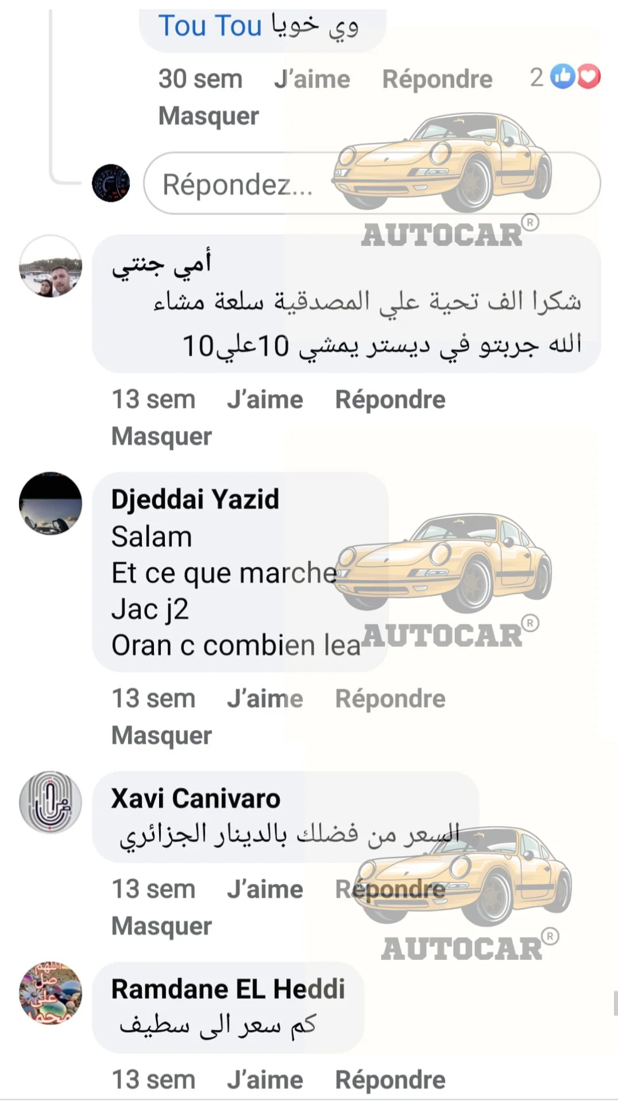Click in the Répondez... reply field
Image resolution: width=618 pixels, height=1103 pixels.
click(372, 183)
